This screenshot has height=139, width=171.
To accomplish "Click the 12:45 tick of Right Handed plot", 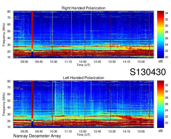I will (x=97, y=62).
